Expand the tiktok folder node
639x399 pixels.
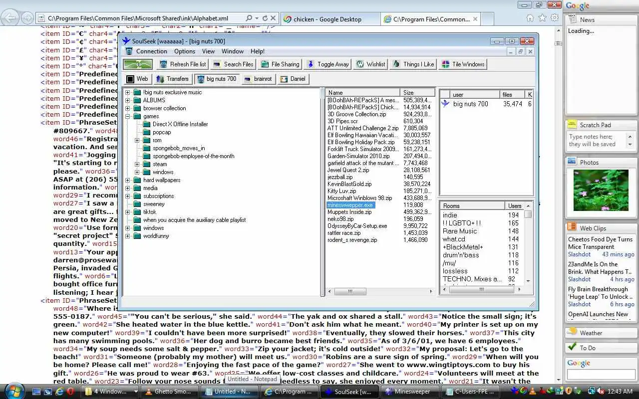pos(127,212)
